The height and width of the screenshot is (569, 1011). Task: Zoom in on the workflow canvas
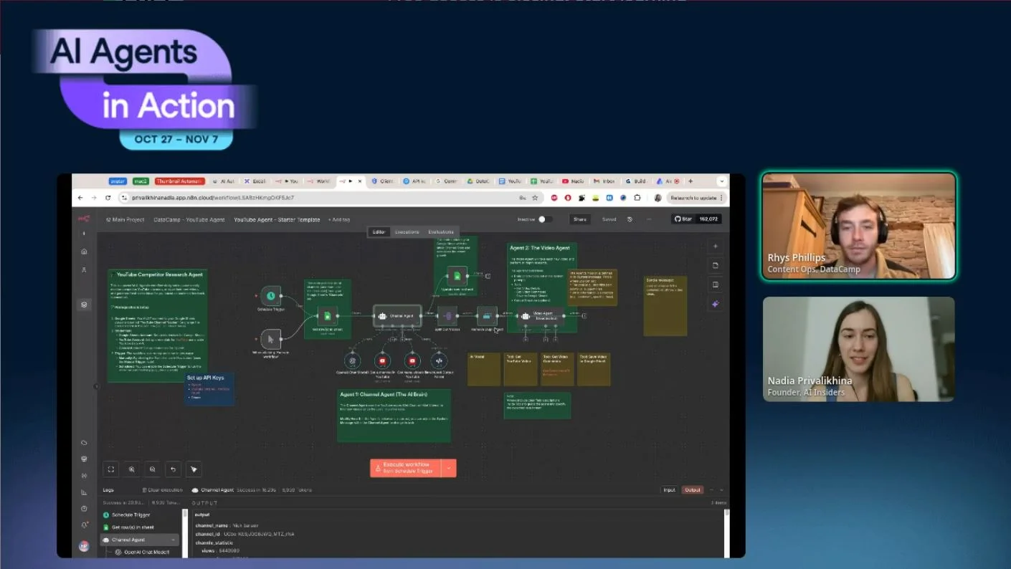coord(132,469)
